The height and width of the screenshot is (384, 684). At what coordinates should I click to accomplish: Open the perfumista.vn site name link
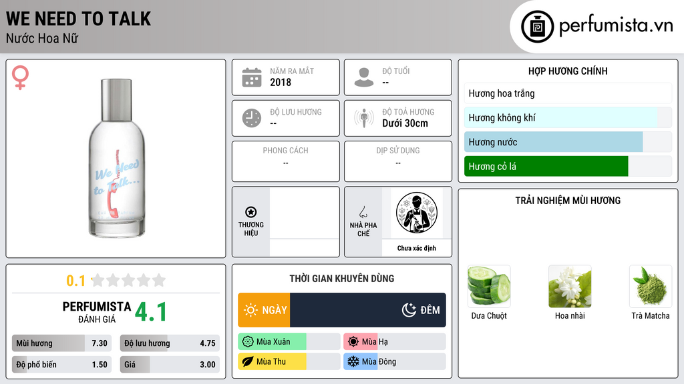tap(616, 25)
